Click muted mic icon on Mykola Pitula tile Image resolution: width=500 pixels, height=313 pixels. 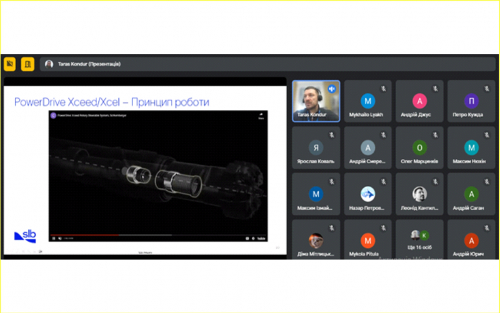click(383, 228)
